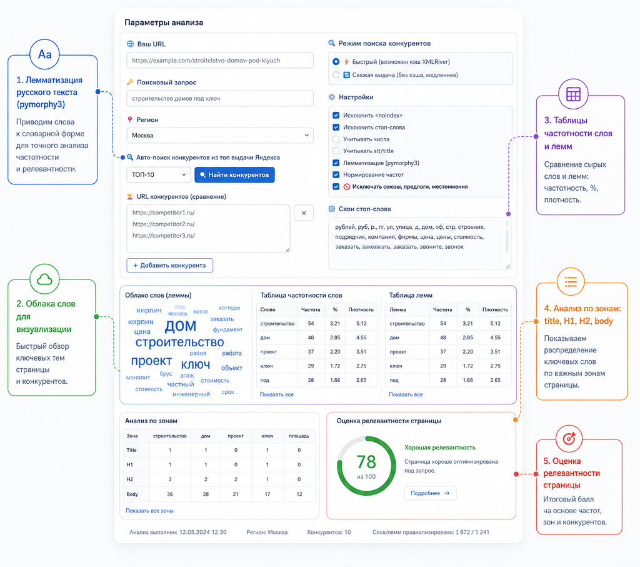Click Показать все under the word frequency table
The image size is (640, 567).
277,394
